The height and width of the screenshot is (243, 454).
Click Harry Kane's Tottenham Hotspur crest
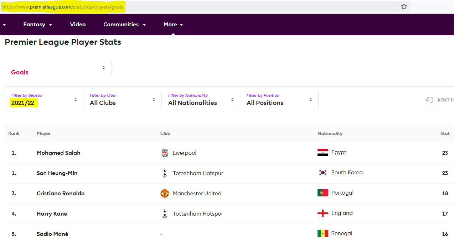point(164,214)
